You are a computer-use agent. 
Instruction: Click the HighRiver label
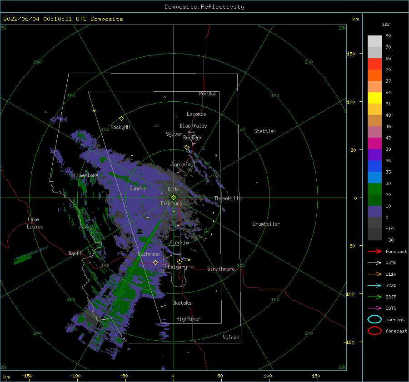189,319
